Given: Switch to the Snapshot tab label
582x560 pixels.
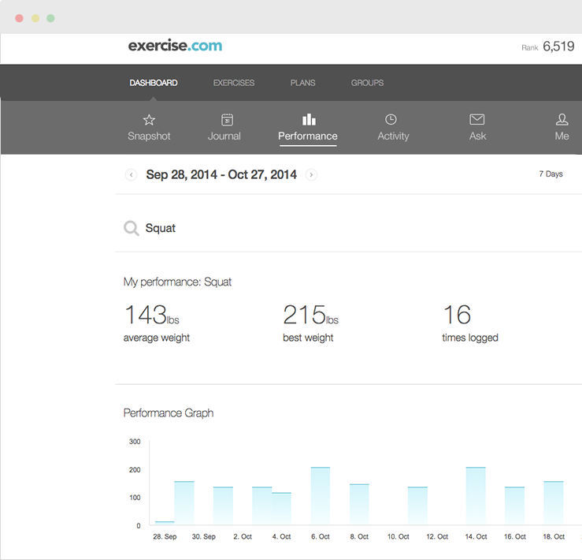Looking at the screenshot, I should coord(149,136).
